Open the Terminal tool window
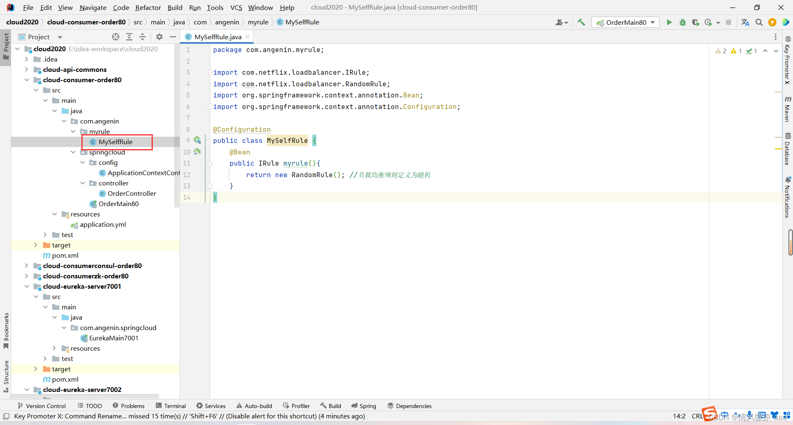793x425 pixels. pyautogui.click(x=171, y=406)
